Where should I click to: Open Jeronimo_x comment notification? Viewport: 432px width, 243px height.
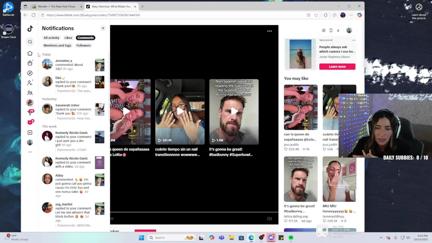[x=73, y=65]
